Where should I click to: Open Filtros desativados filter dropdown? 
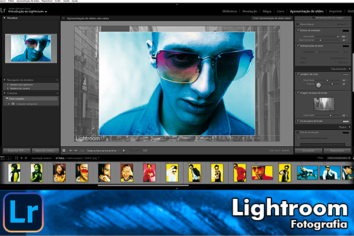click(x=337, y=158)
